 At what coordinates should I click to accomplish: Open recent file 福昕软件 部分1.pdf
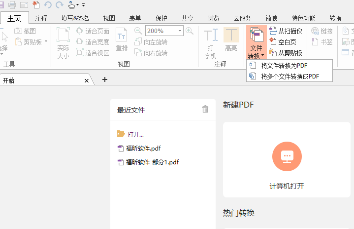(153, 162)
